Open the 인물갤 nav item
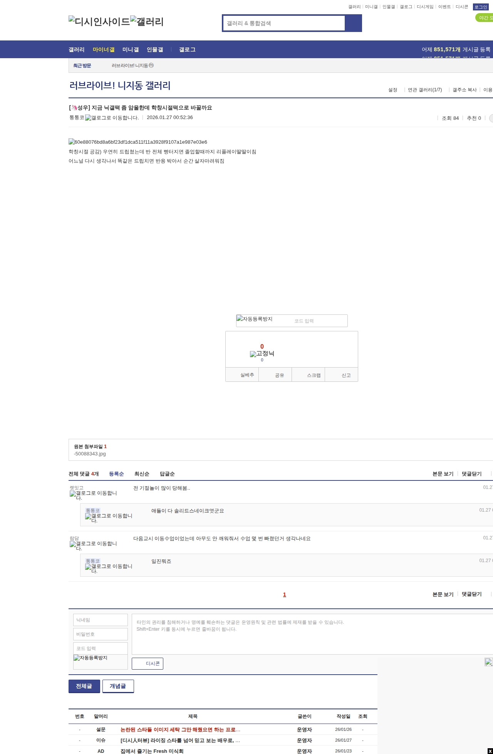 click(155, 50)
